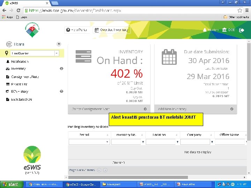Click the Add New Inventory link

[x=172, y=109]
